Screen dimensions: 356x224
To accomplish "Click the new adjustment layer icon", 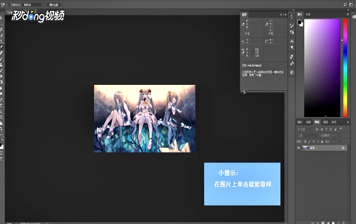I will click(328, 223).
